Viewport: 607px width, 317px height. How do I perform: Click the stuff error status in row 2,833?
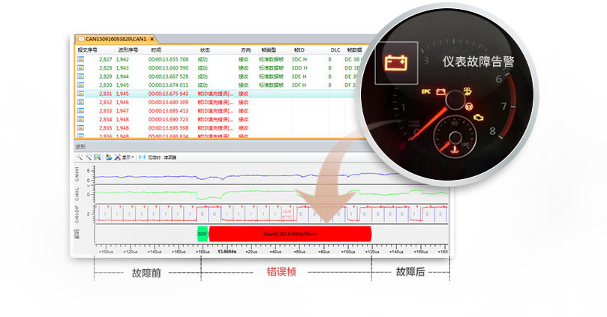coord(215,111)
